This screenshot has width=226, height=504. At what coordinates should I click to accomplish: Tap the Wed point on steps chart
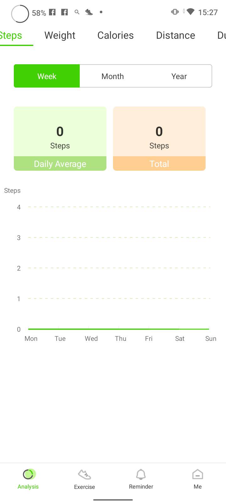89,329
